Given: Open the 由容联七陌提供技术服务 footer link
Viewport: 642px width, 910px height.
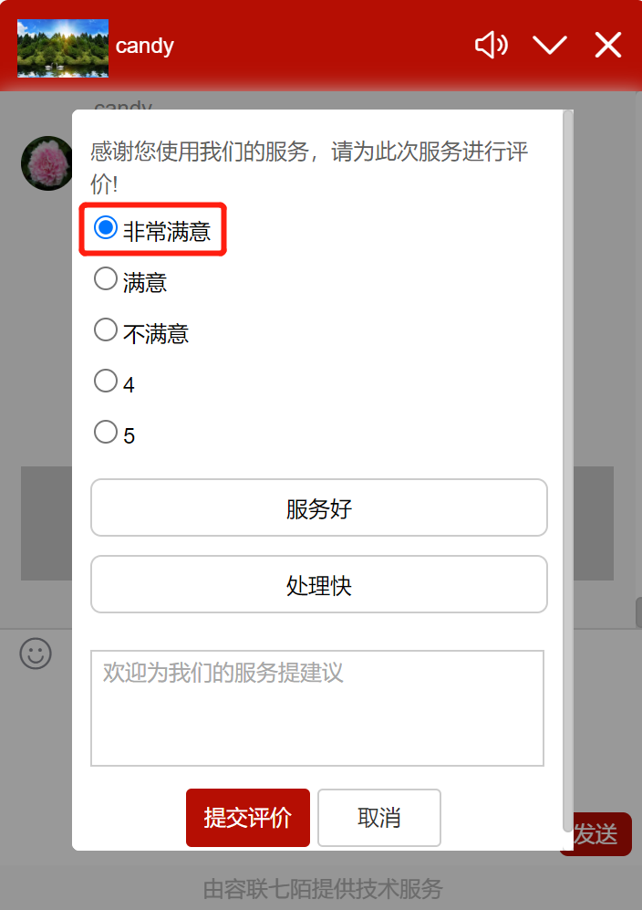Looking at the screenshot, I should click(322, 888).
